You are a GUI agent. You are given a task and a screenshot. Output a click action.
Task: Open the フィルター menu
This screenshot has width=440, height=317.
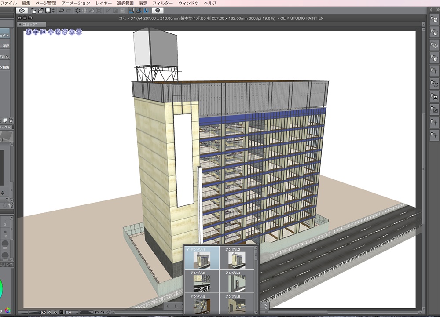click(x=162, y=3)
